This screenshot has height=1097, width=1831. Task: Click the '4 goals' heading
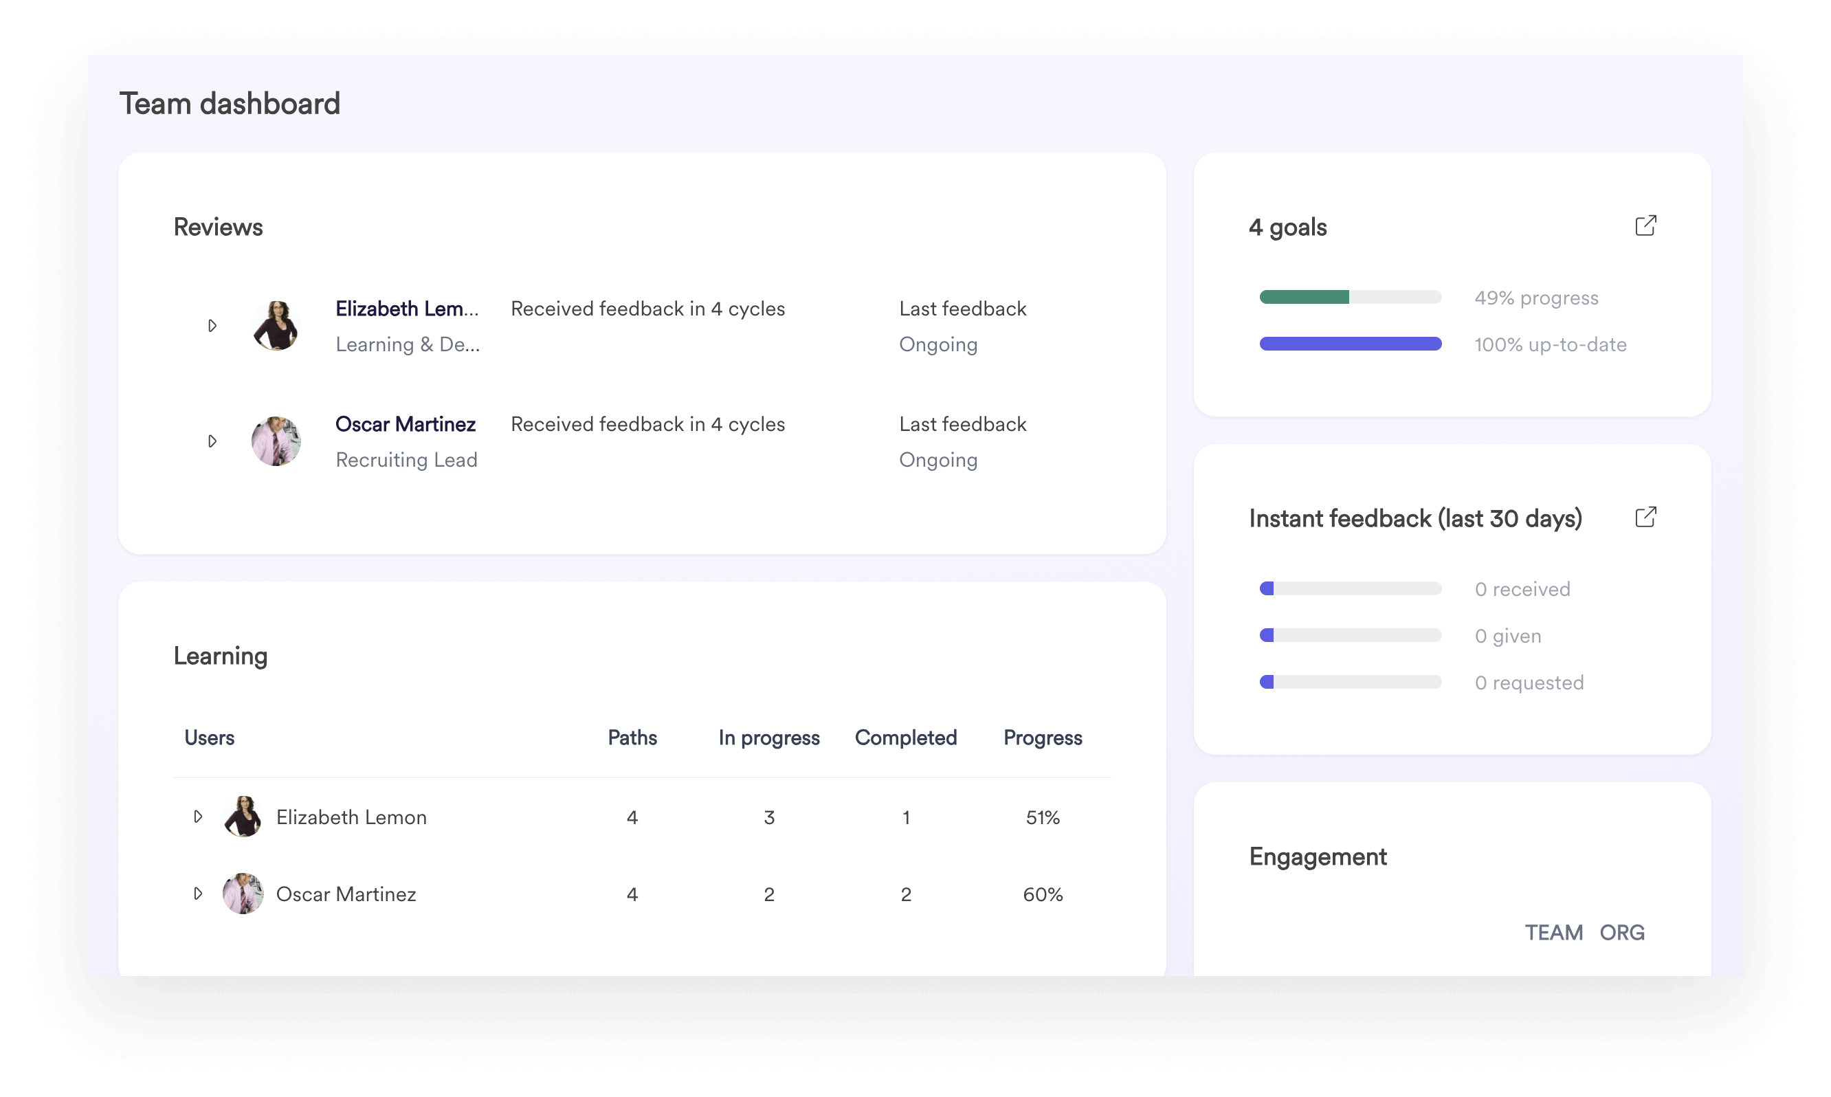tap(1287, 227)
